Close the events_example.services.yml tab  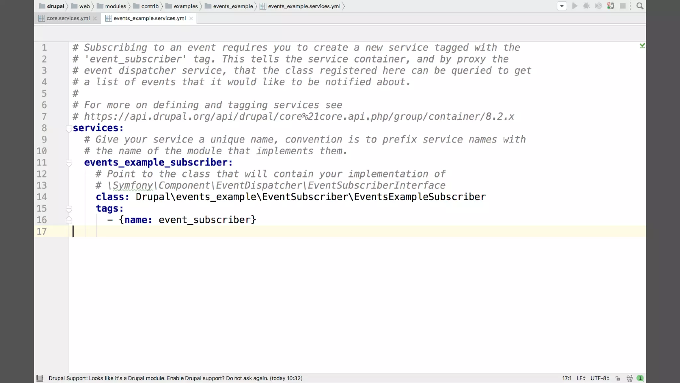(x=191, y=18)
